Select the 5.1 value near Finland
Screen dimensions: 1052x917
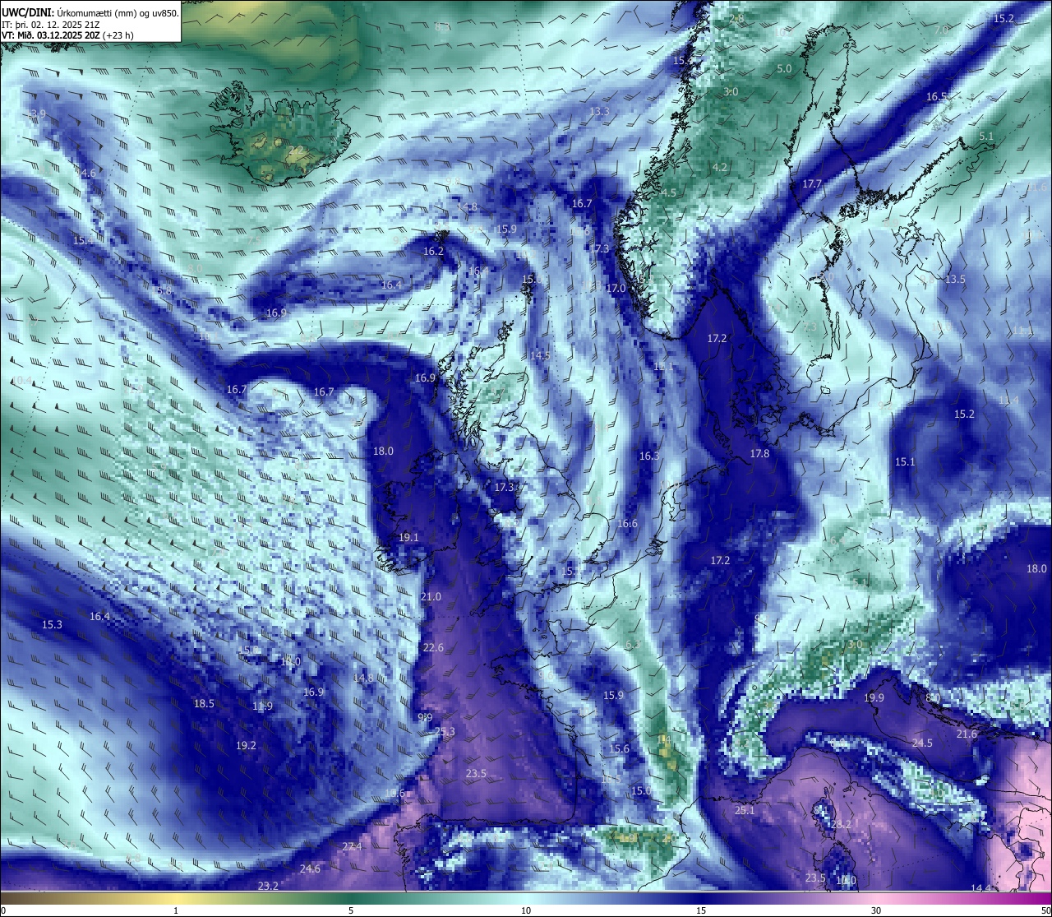click(986, 136)
